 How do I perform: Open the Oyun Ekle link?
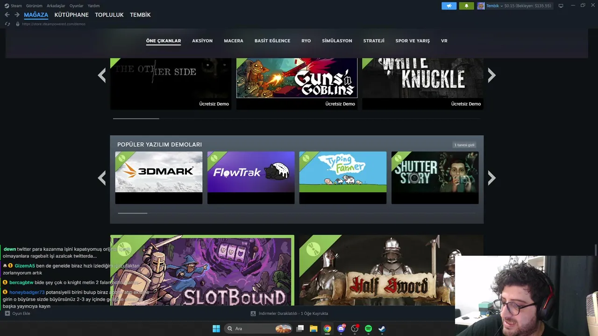pos(21,314)
